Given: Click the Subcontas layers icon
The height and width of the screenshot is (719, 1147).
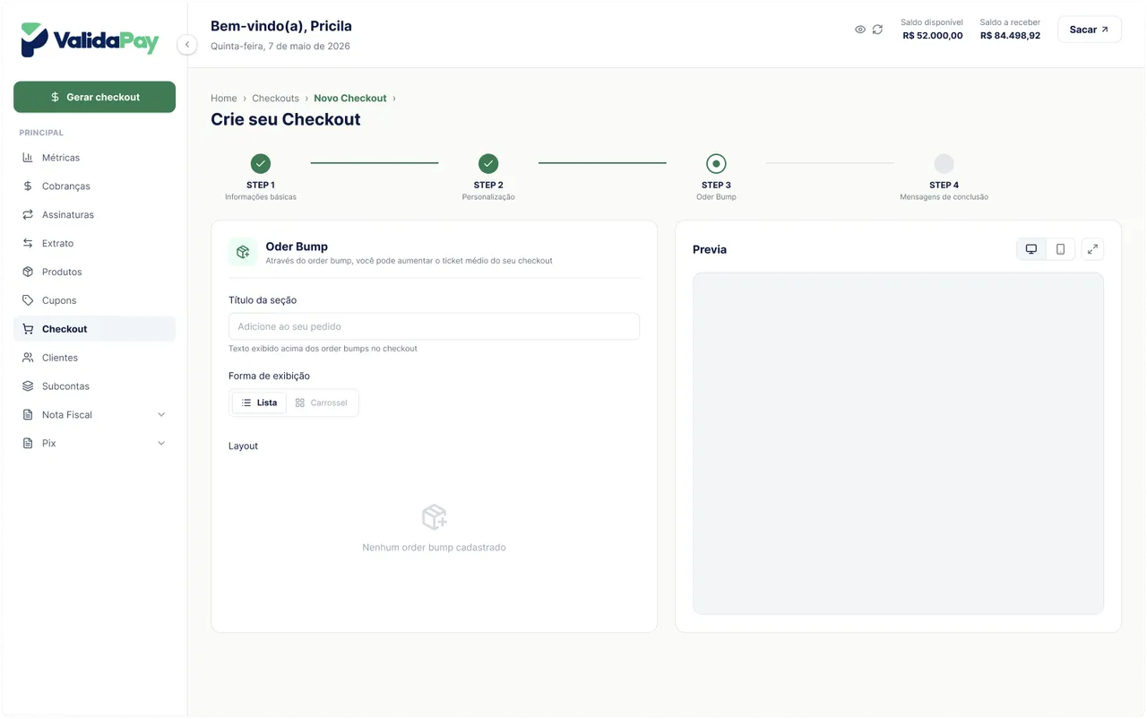Looking at the screenshot, I should point(28,386).
